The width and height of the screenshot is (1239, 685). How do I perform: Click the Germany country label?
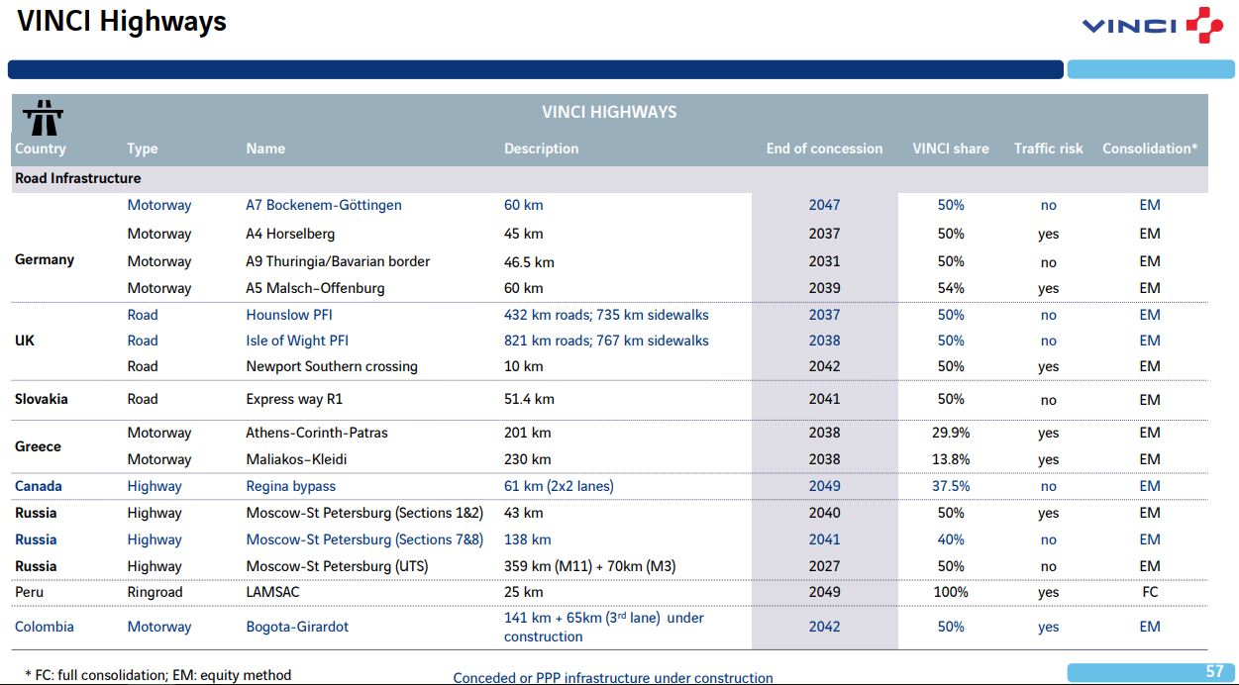[45, 259]
